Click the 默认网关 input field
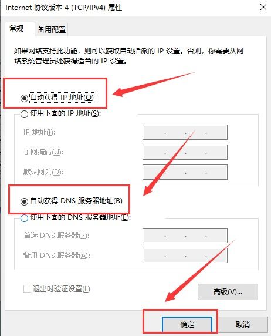The image size is (271, 336). point(185,172)
